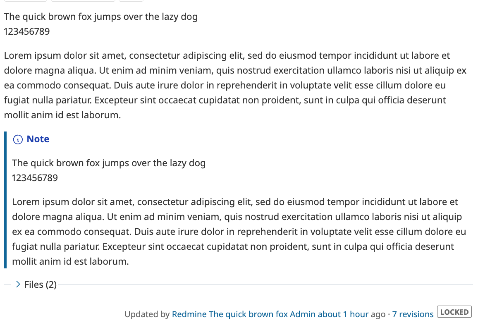Image resolution: width=478 pixels, height=330 pixels.
Task: Click the horizontal divider right of Files (2)
Action: click(265, 285)
